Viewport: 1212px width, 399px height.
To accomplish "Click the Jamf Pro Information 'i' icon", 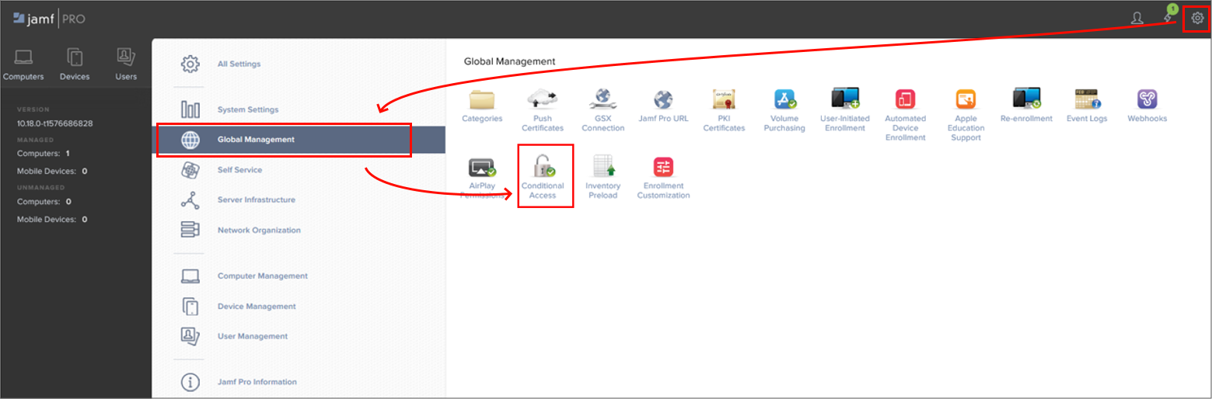I will (190, 382).
